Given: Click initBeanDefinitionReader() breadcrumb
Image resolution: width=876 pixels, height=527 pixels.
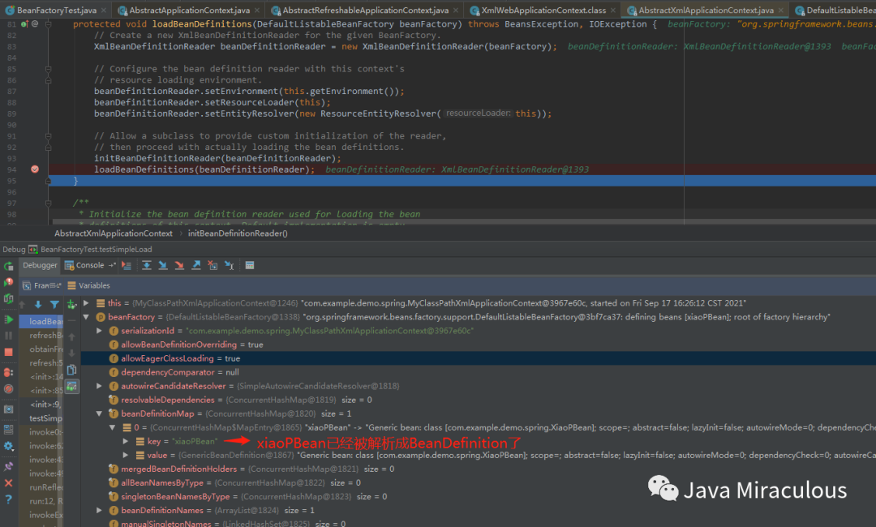Looking at the screenshot, I should point(238,234).
